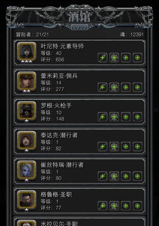
Task: Equip weapon slot for 蕾米莉亚·佣兵
Action: [102, 87]
